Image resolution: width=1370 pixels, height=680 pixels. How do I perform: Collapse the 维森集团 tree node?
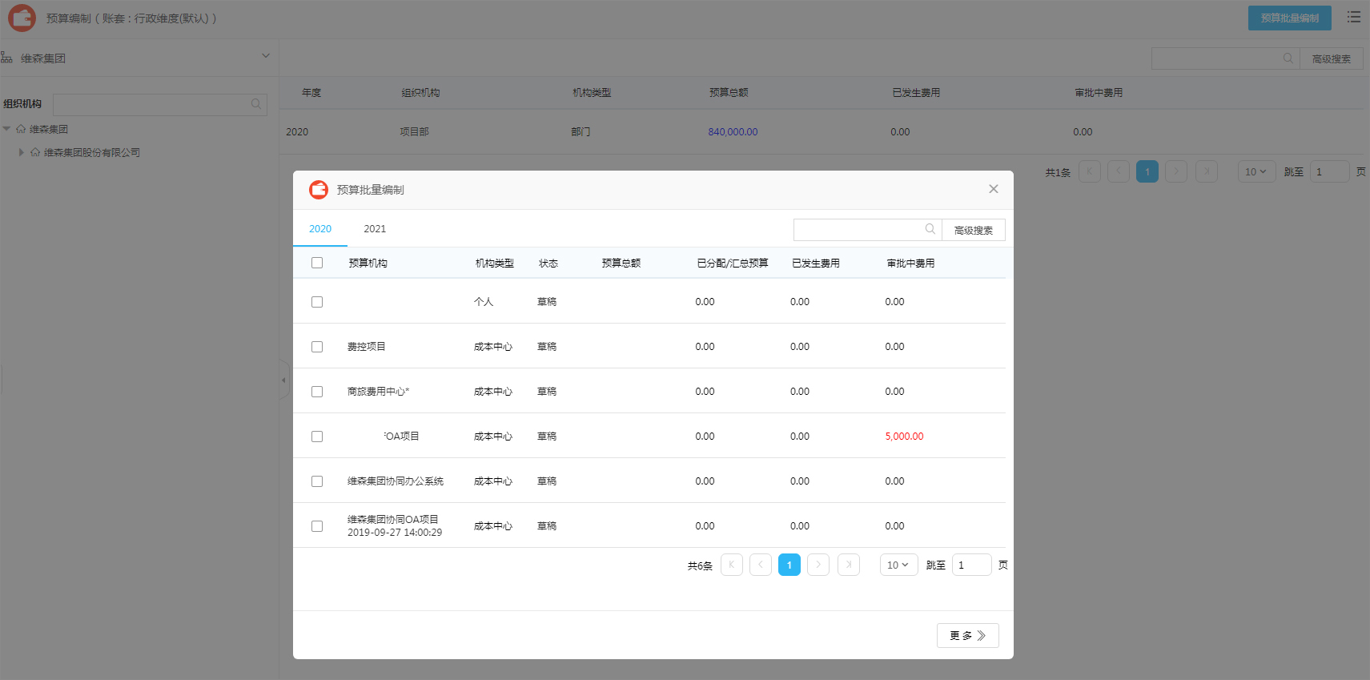click(6, 129)
